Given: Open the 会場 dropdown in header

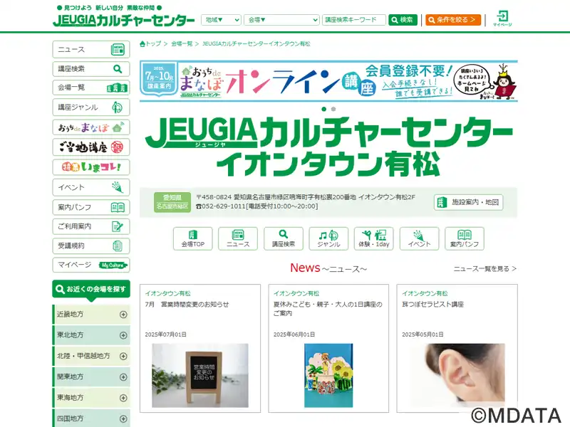Looking at the screenshot, I should [x=281, y=20].
